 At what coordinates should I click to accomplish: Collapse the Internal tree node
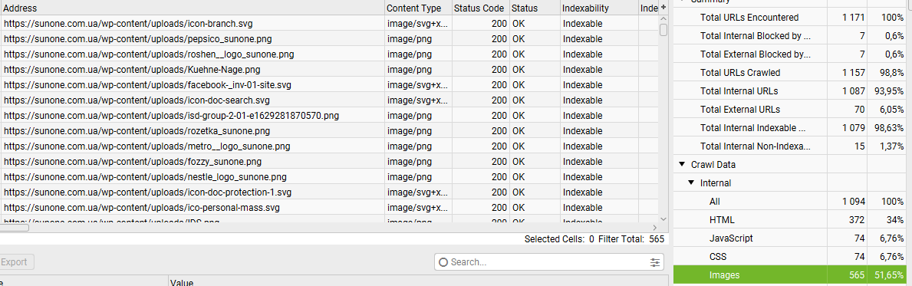coord(691,183)
